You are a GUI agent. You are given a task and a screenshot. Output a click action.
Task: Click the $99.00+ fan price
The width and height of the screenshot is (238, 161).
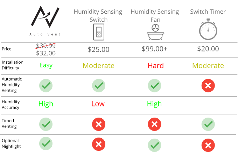(154, 49)
